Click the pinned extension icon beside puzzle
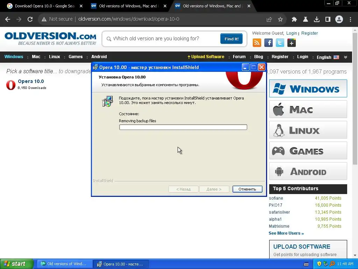358x269 pixels. [306, 20]
